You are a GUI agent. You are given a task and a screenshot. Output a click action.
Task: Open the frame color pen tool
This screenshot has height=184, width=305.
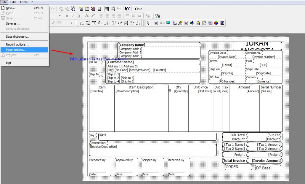[x=53, y=23]
